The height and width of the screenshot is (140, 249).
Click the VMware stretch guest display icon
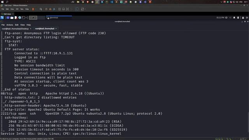point(82,9)
